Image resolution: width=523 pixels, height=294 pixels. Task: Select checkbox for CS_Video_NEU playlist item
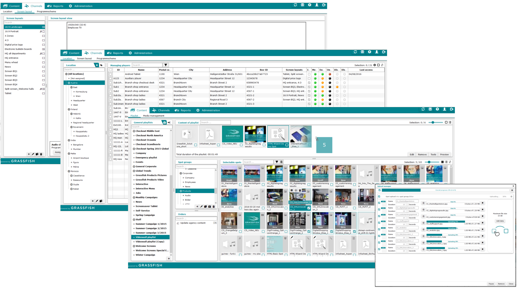tap(241, 145)
